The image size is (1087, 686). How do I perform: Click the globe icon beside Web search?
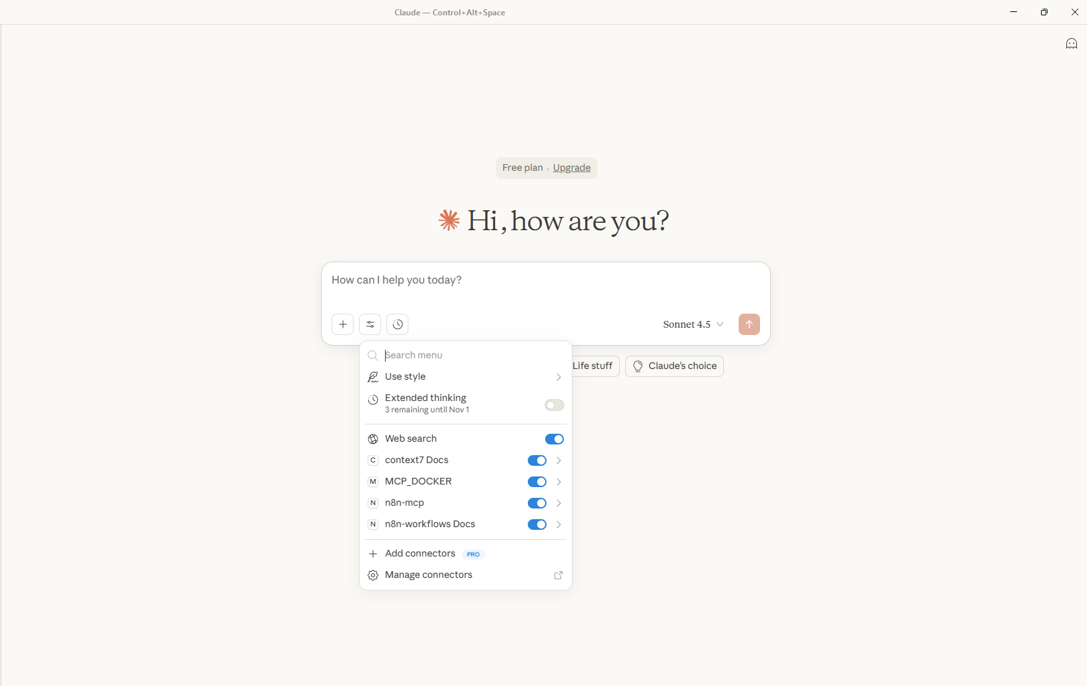pos(373,439)
